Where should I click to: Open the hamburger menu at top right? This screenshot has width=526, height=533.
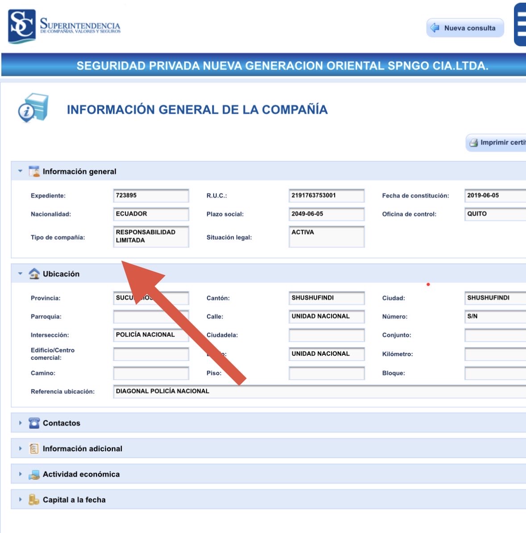click(x=520, y=24)
